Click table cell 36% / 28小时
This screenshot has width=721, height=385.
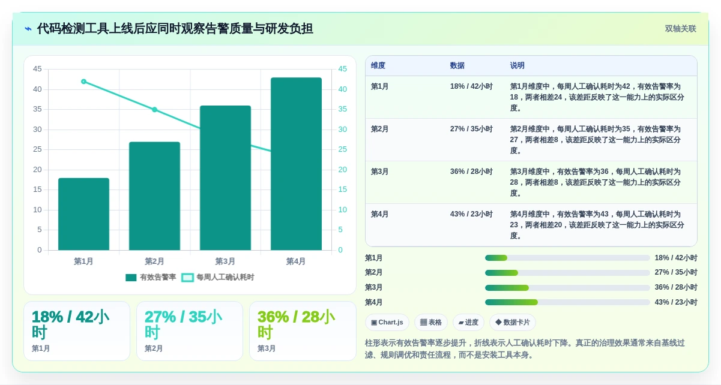click(471, 172)
